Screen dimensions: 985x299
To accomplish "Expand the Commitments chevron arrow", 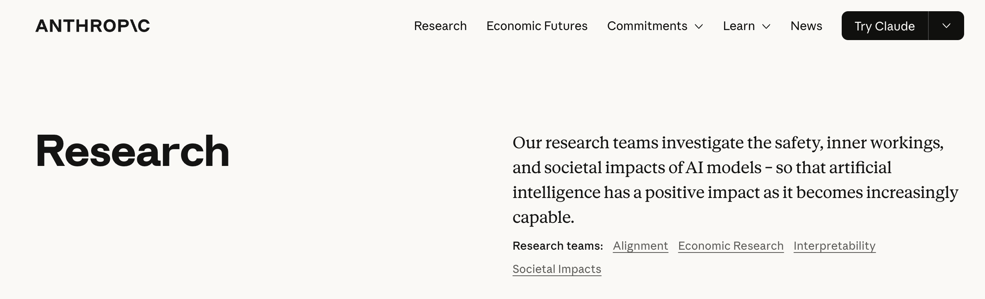I will point(699,26).
